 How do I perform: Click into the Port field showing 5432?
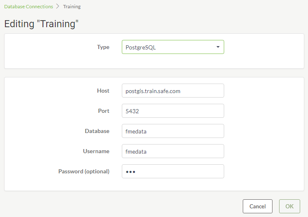pyautogui.click(x=173, y=111)
